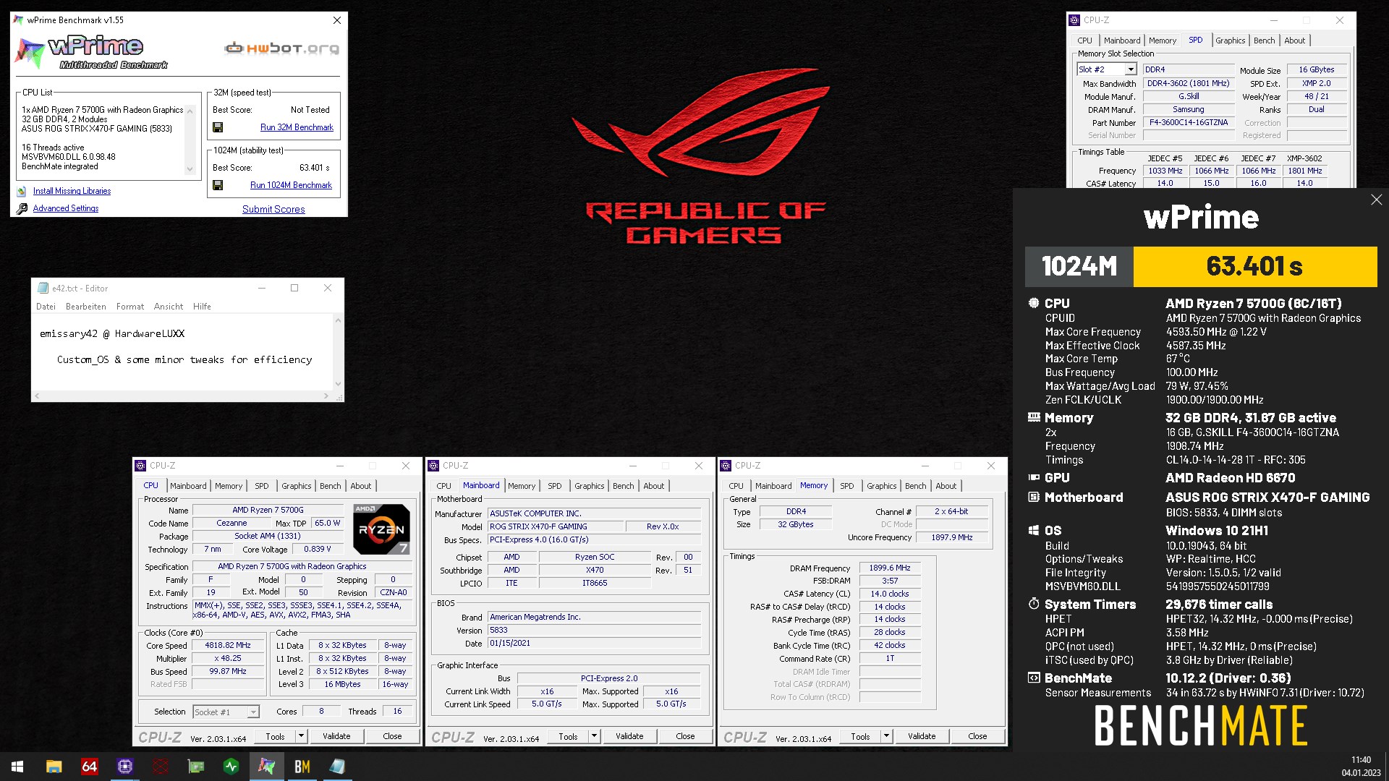The height and width of the screenshot is (781, 1389).
Task: Click the CPU section icon in BenchMate panel
Action: coord(1034,303)
